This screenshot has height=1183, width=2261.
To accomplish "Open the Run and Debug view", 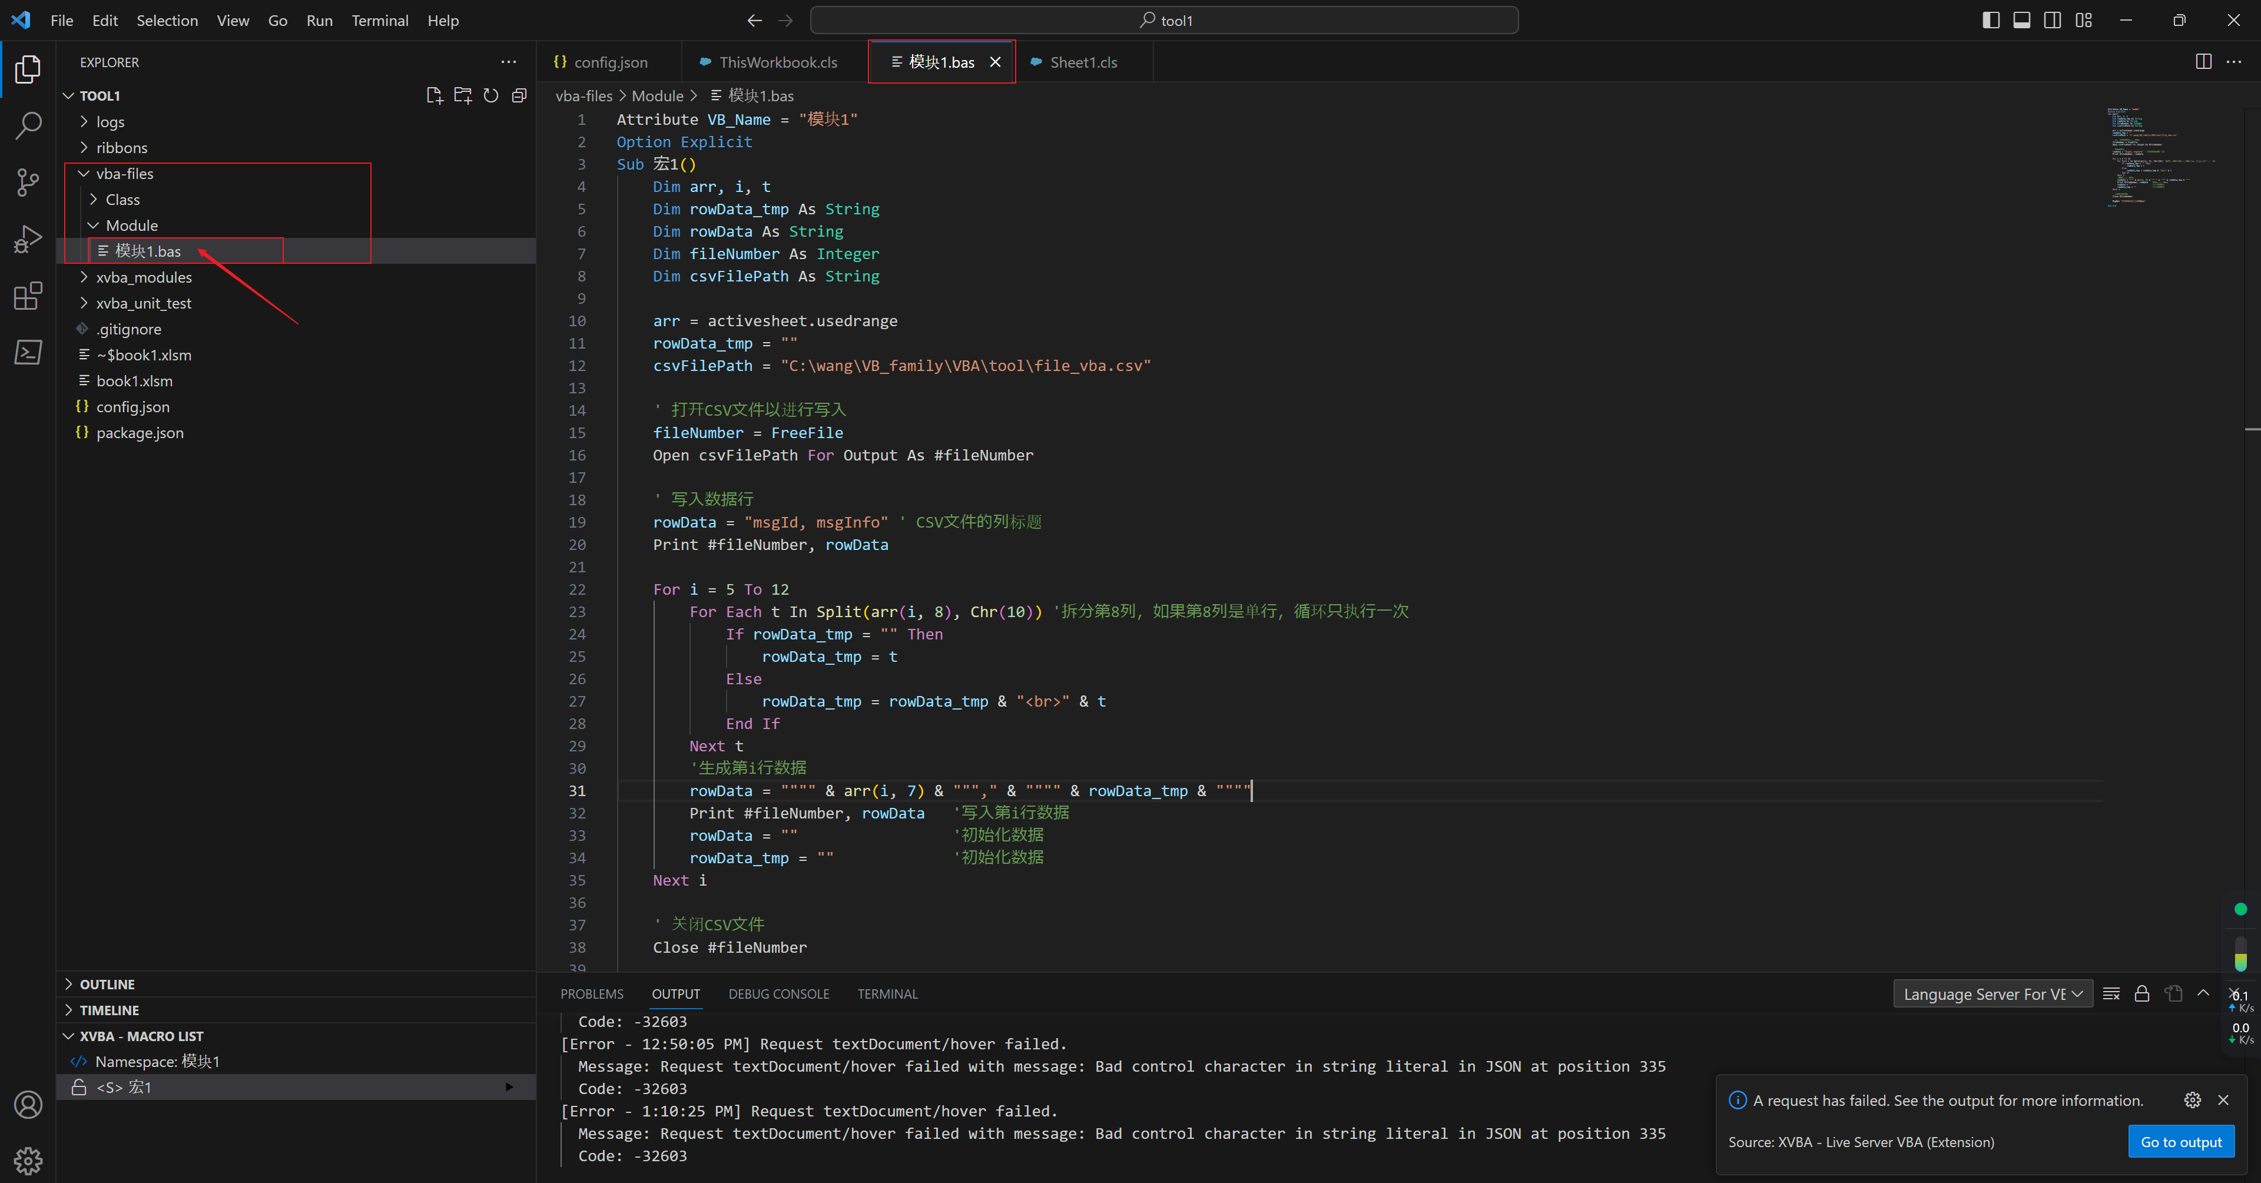I will click(x=28, y=238).
